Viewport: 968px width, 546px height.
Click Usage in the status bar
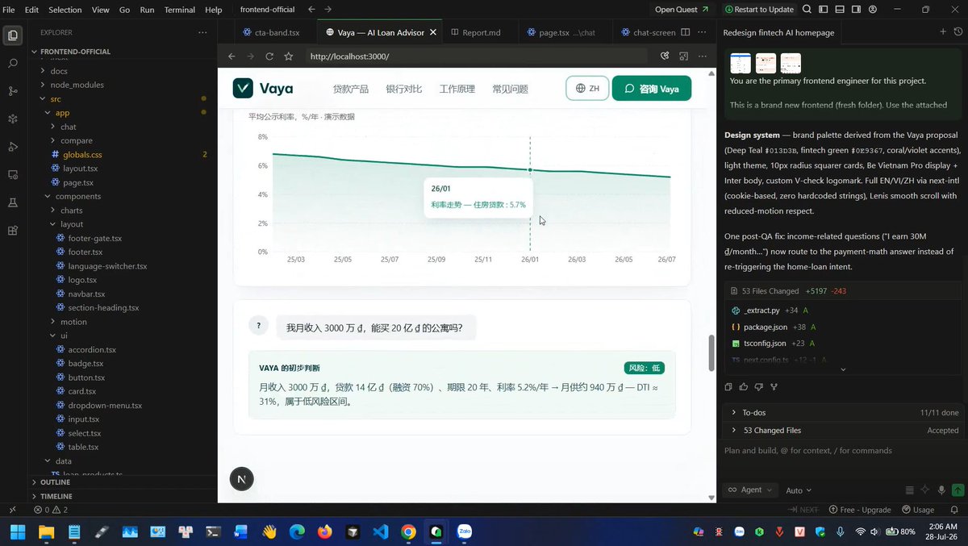[918, 510]
